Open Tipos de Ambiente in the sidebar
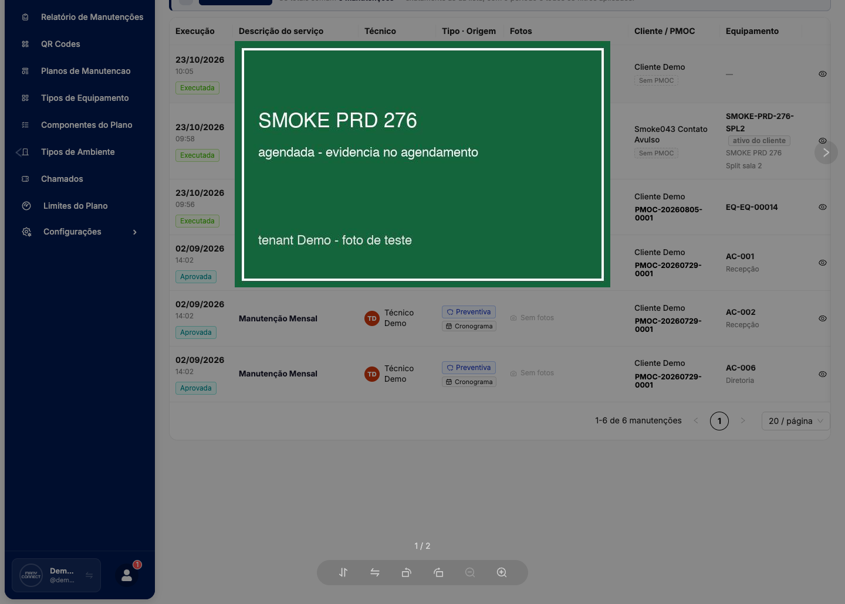The height and width of the screenshot is (604, 845). click(x=79, y=152)
